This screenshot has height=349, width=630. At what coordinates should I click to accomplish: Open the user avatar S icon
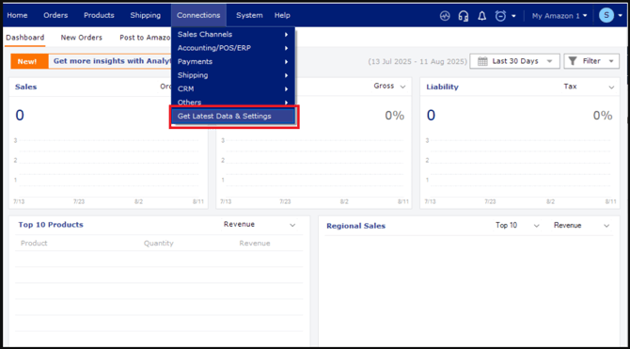coord(606,16)
